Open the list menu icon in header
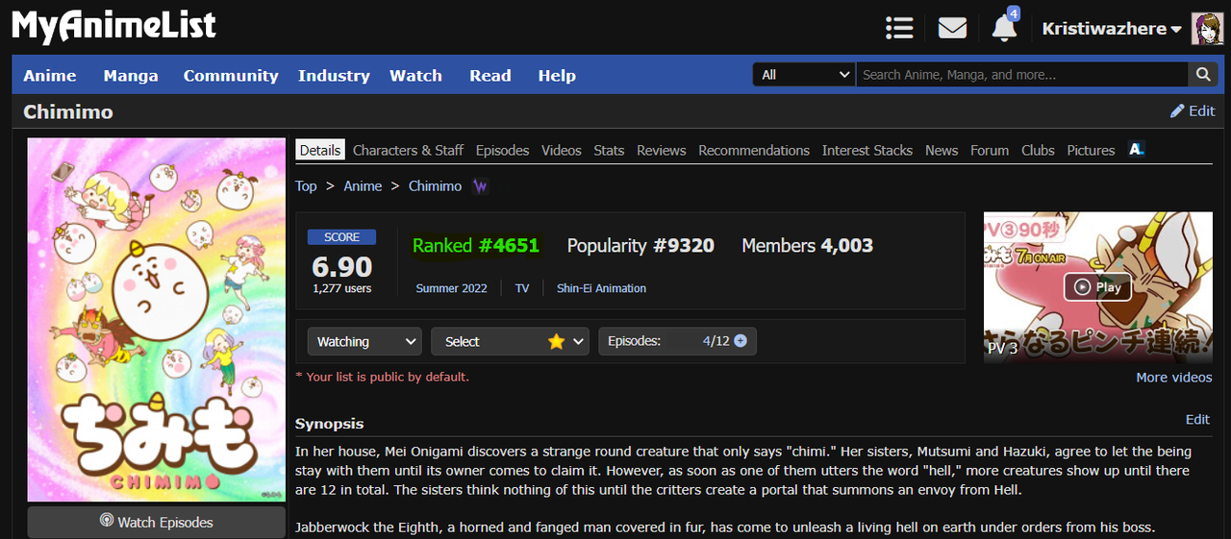Image resolution: width=1231 pixels, height=539 pixels. pos(899,28)
